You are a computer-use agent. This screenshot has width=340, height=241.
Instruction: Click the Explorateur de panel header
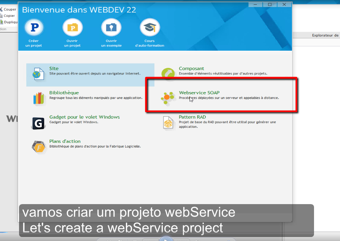coord(325,35)
